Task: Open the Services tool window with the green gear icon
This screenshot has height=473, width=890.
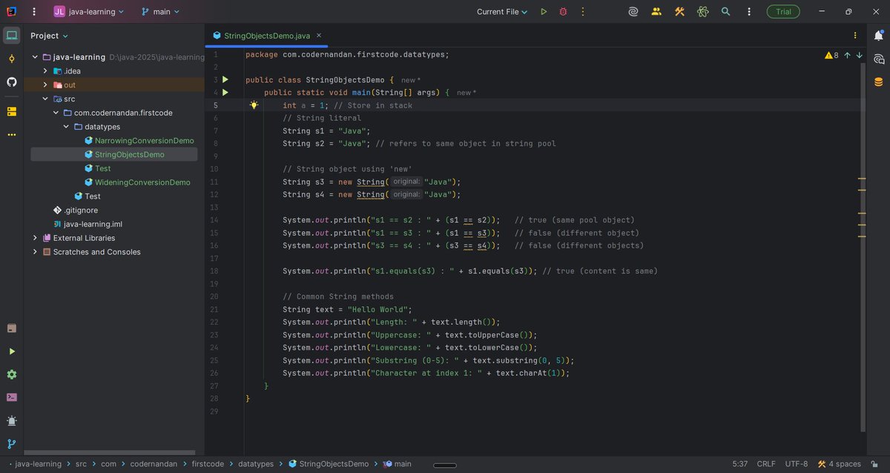Action: pyautogui.click(x=11, y=374)
